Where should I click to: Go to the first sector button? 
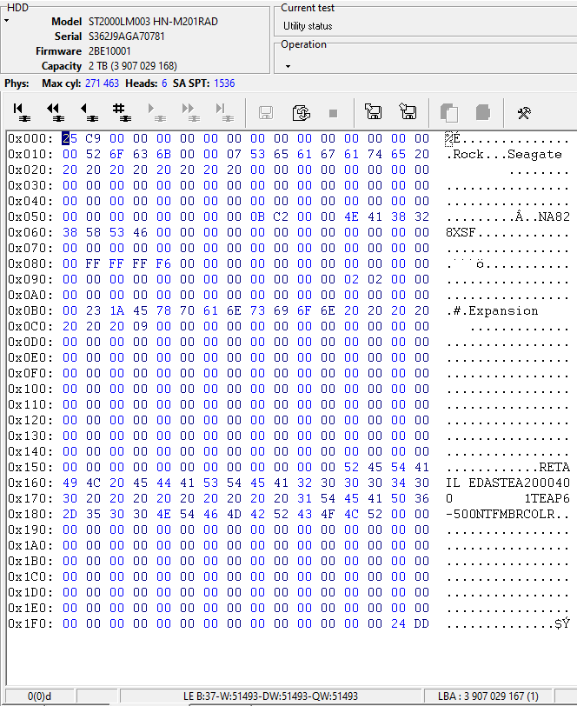pos(22,111)
